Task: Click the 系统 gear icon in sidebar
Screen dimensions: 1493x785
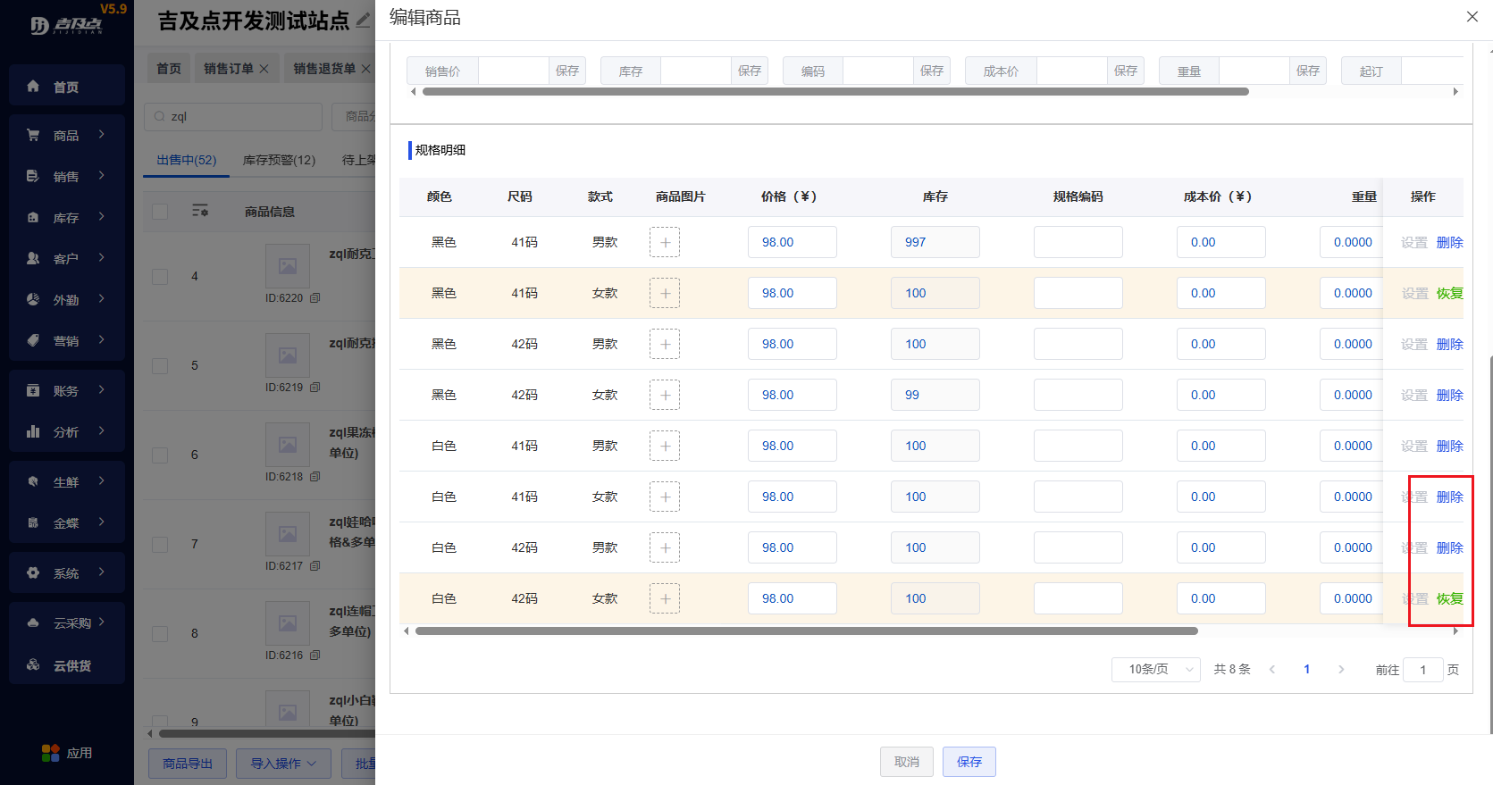Action: click(33, 572)
